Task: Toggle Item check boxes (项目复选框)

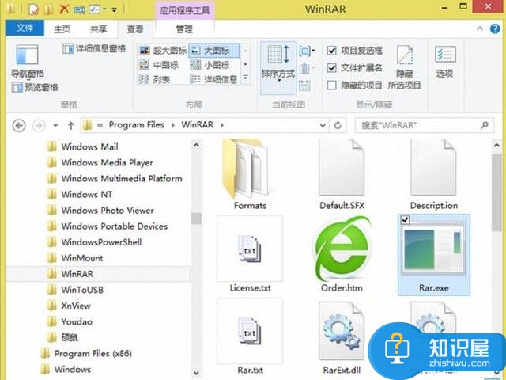Action: (x=355, y=51)
